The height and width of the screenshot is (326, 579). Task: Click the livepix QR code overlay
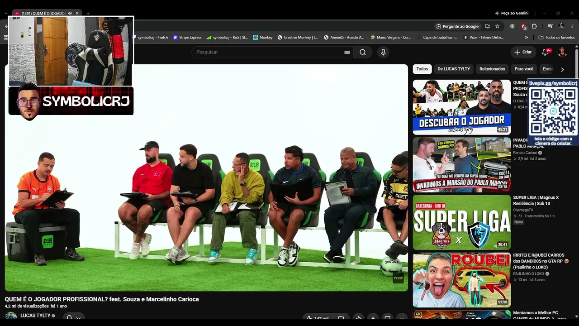(x=553, y=112)
